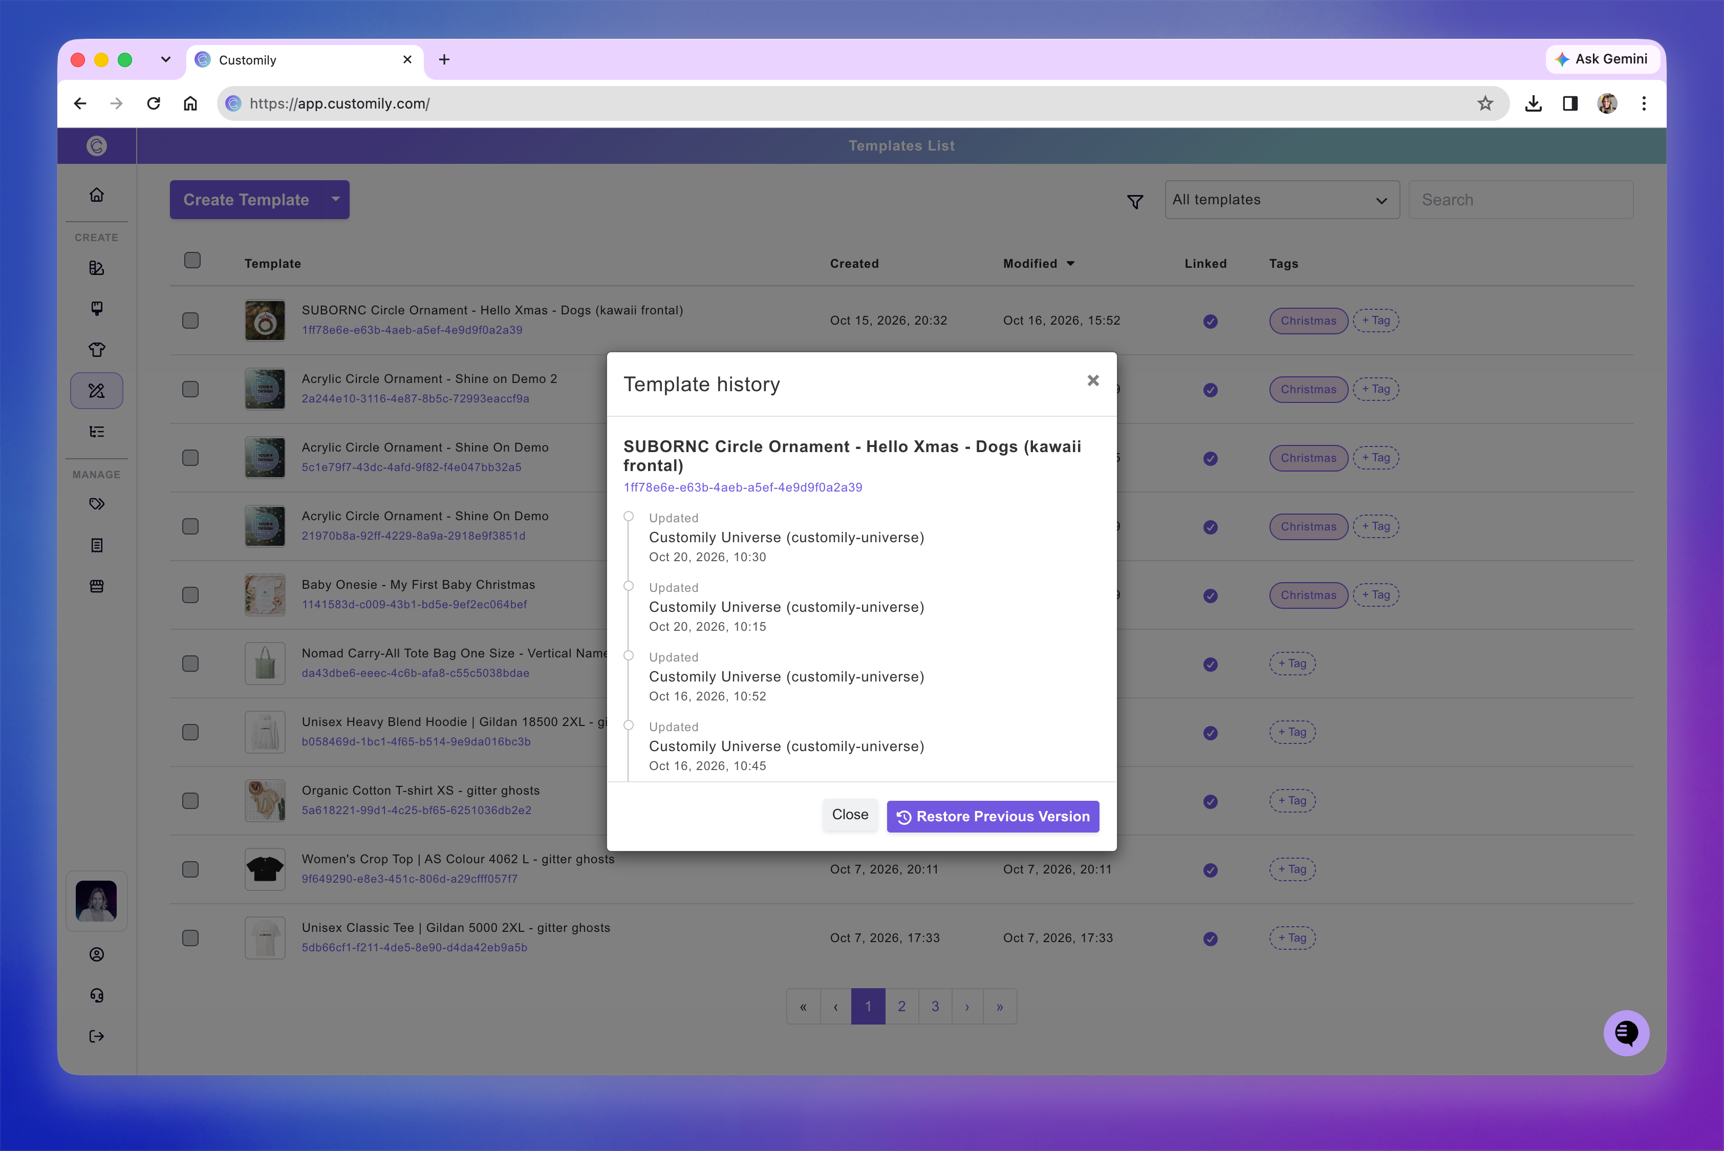Image resolution: width=1724 pixels, height=1151 pixels.
Task: Expand the Create Template dropdown arrow
Action: pos(335,199)
